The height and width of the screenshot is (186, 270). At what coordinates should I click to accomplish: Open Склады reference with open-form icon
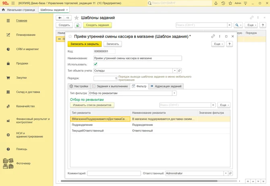click(180, 71)
